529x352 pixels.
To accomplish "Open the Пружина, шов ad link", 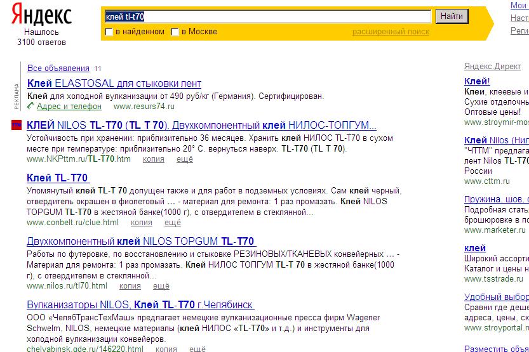I will [x=496, y=199].
